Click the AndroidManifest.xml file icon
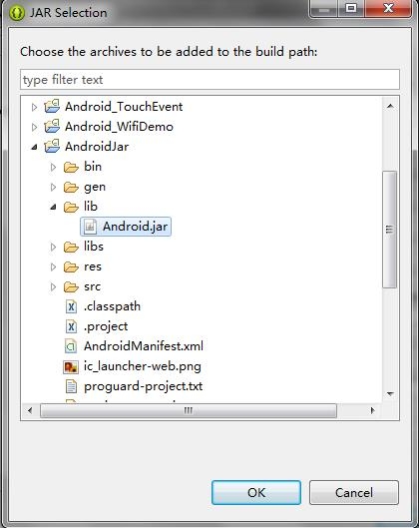This screenshot has height=528, width=419. tap(71, 346)
